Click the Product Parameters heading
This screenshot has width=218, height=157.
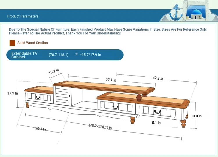click(x=23, y=16)
